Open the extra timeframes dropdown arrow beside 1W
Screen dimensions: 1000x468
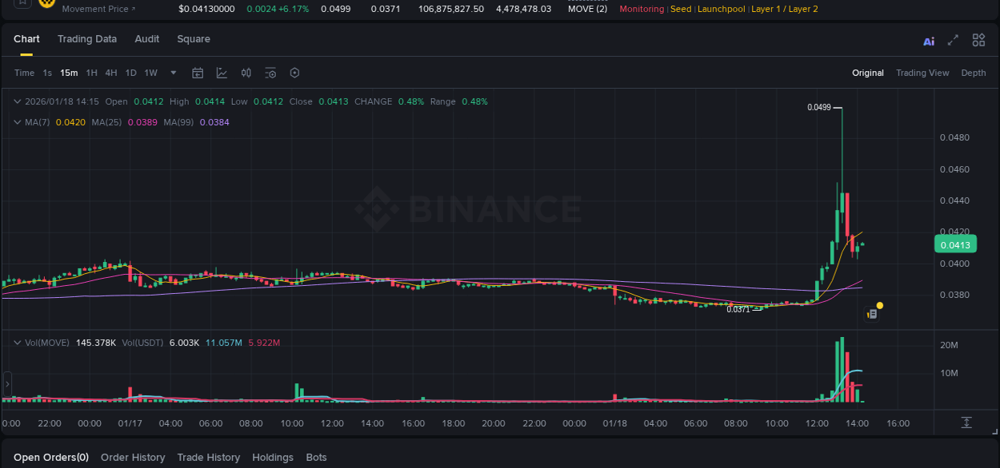(x=172, y=73)
